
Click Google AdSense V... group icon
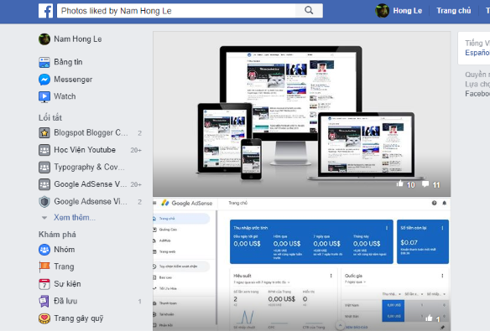coord(44,184)
